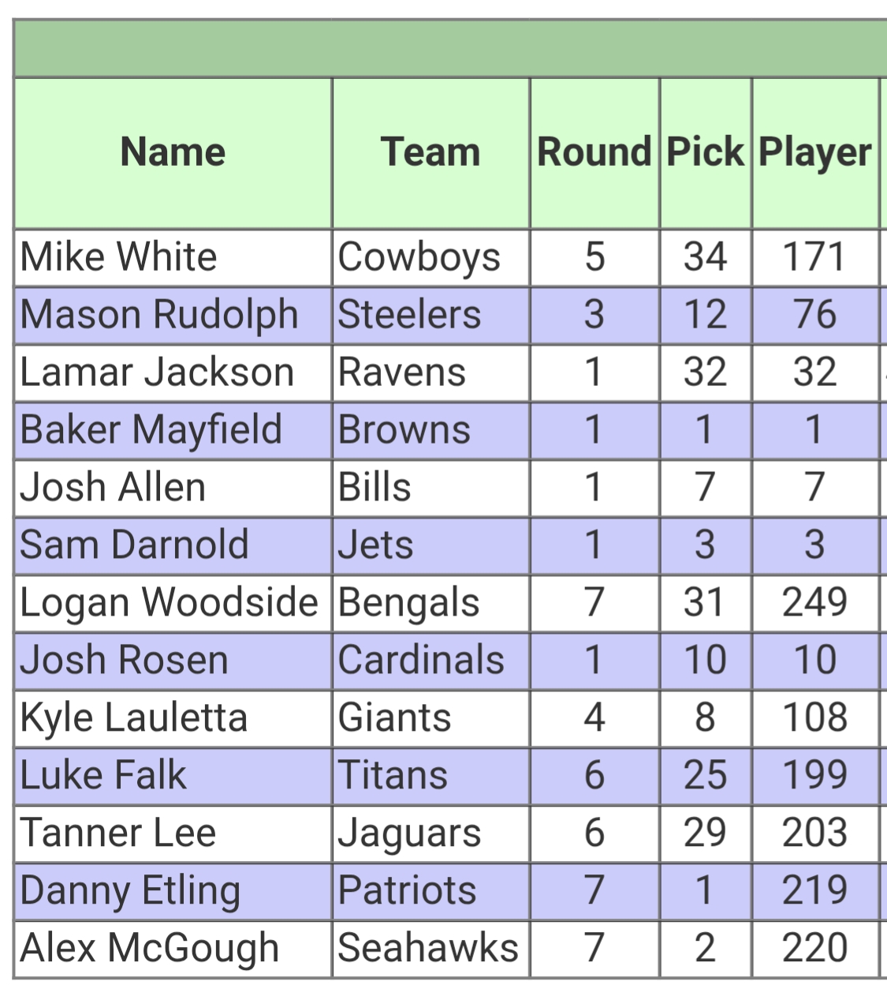Select the Round column header

[594, 152]
